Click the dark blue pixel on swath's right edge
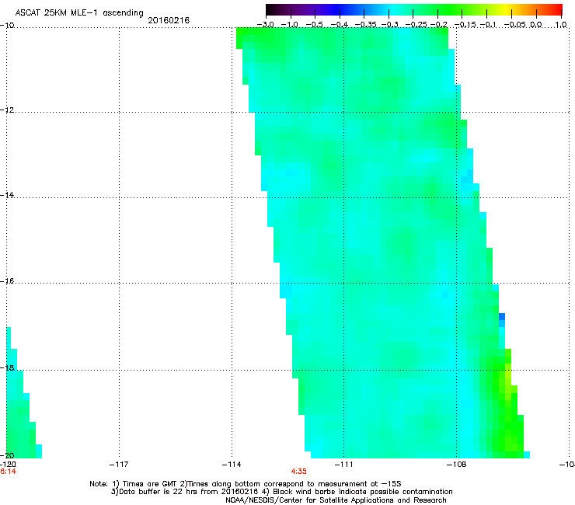 pyautogui.click(x=502, y=316)
